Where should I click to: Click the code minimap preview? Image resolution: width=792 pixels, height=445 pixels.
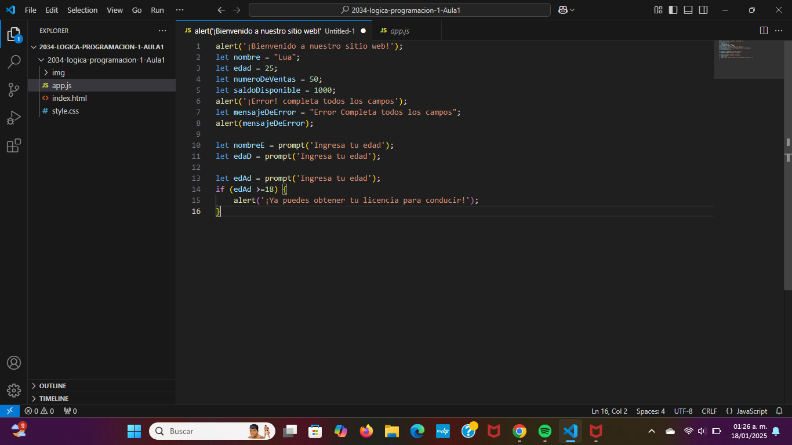[749, 60]
